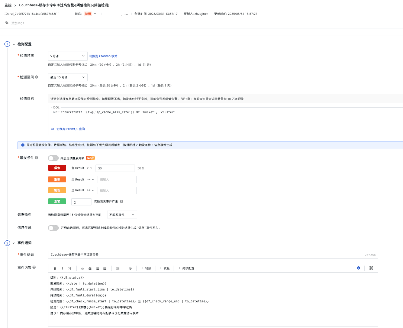Click 事件标题 input field

coord(213,255)
